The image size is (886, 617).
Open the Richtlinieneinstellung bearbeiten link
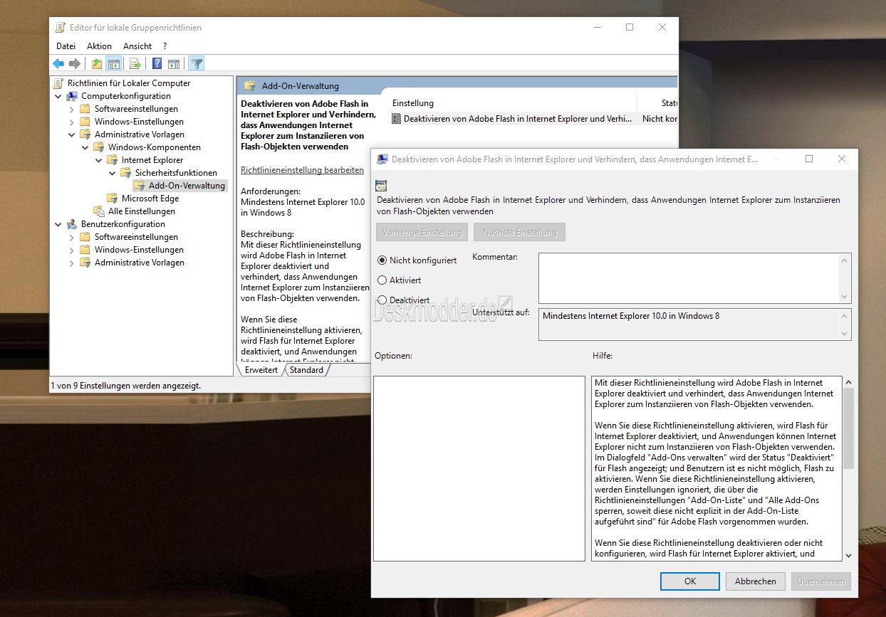click(x=303, y=170)
